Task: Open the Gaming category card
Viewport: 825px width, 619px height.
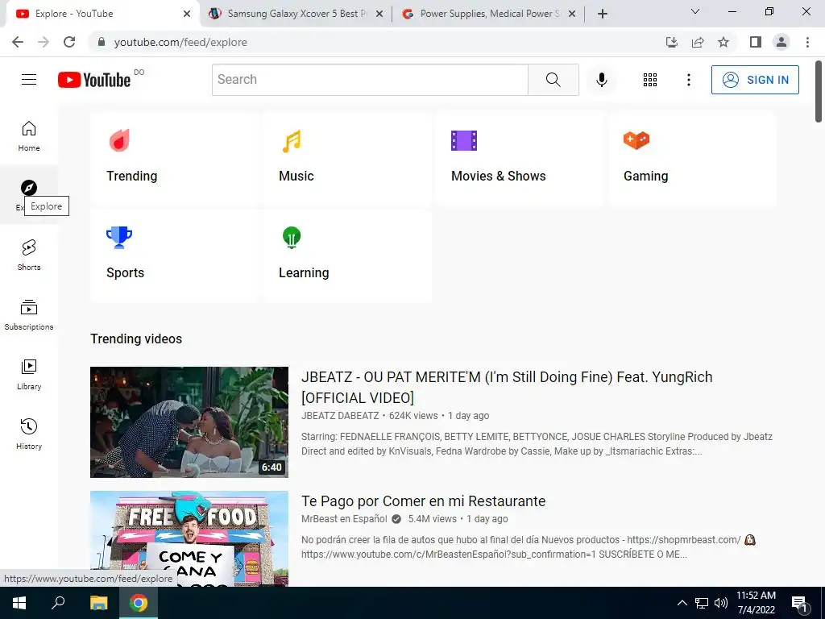Action: tap(692, 158)
